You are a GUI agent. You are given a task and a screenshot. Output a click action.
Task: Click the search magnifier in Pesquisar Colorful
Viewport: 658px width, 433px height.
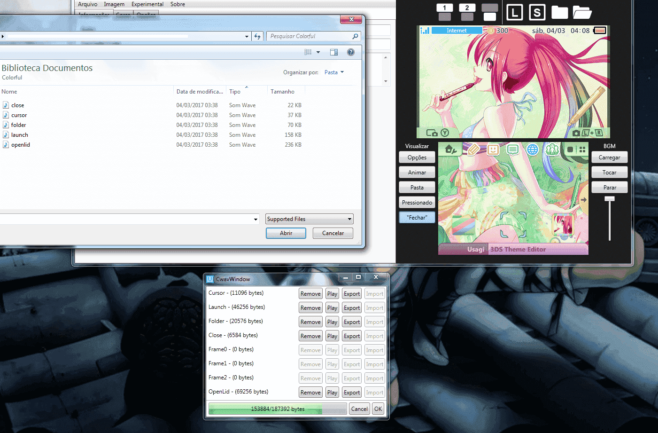coord(355,36)
